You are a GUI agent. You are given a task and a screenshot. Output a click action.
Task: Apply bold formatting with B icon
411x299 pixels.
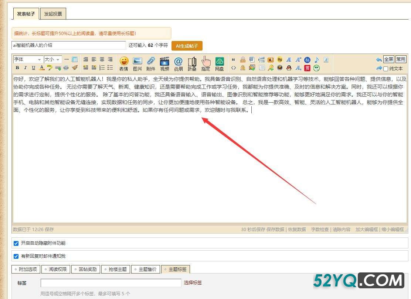(17, 68)
